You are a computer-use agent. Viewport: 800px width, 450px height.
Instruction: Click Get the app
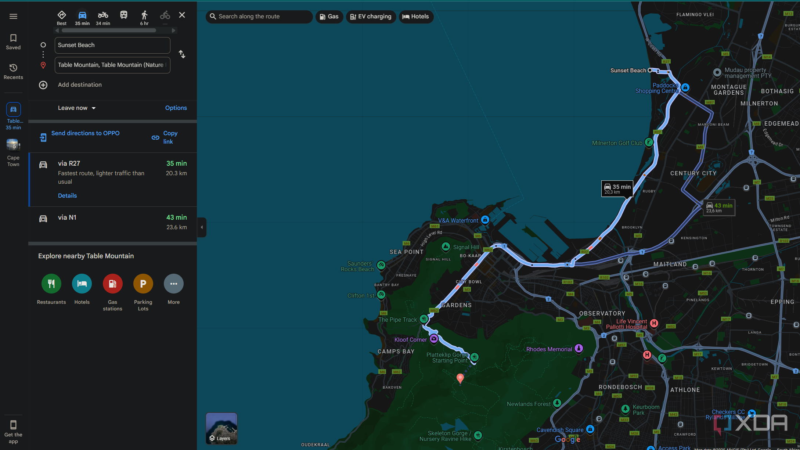tap(13, 432)
